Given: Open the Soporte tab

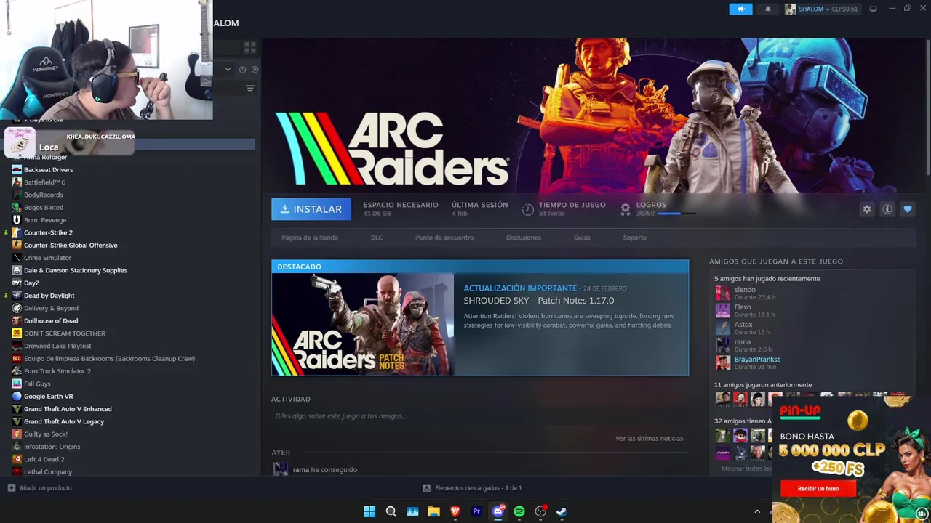Looking at the screenshot, I should (x=634, y=238).
